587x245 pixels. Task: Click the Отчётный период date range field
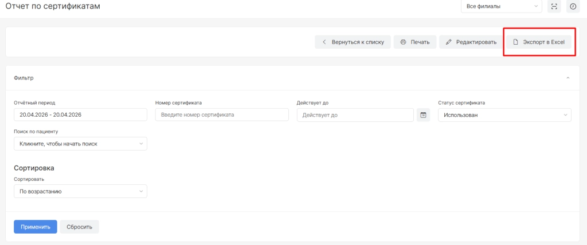click(80, 115)
